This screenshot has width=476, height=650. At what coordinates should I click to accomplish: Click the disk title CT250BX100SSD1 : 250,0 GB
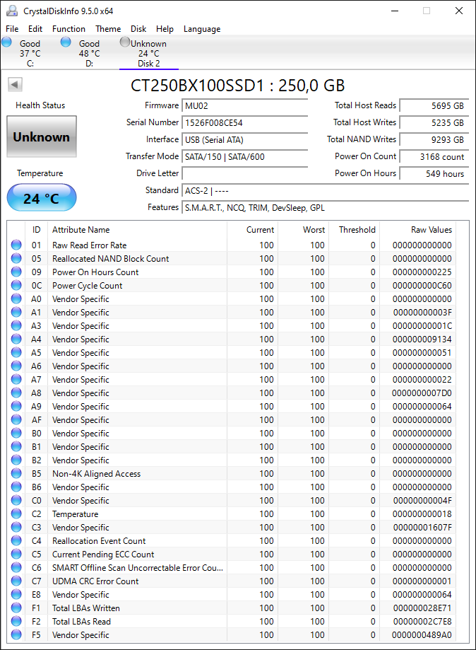[x=237, y=86]
